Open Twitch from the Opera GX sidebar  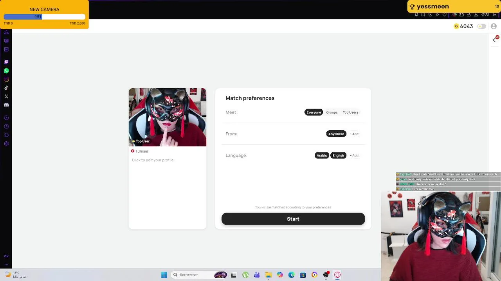[x=6, y=62]
